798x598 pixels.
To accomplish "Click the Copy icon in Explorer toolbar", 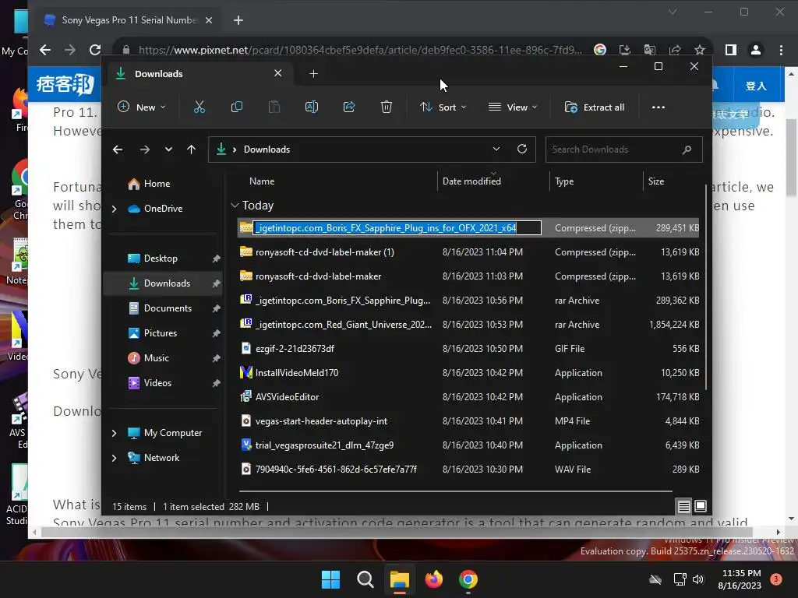I will [237, 107].
